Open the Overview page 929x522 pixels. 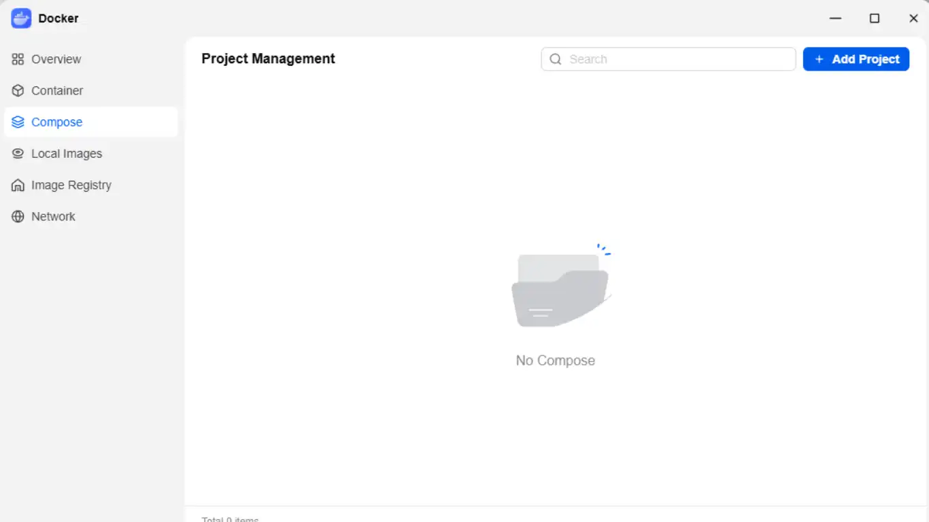(x=90, y=59)
